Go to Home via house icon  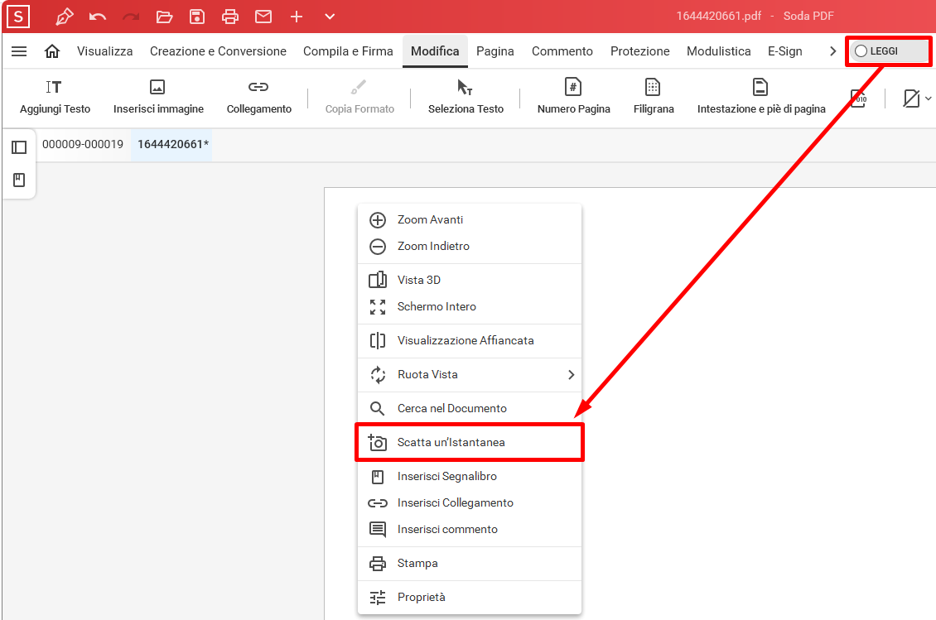[x=52, y=51]
